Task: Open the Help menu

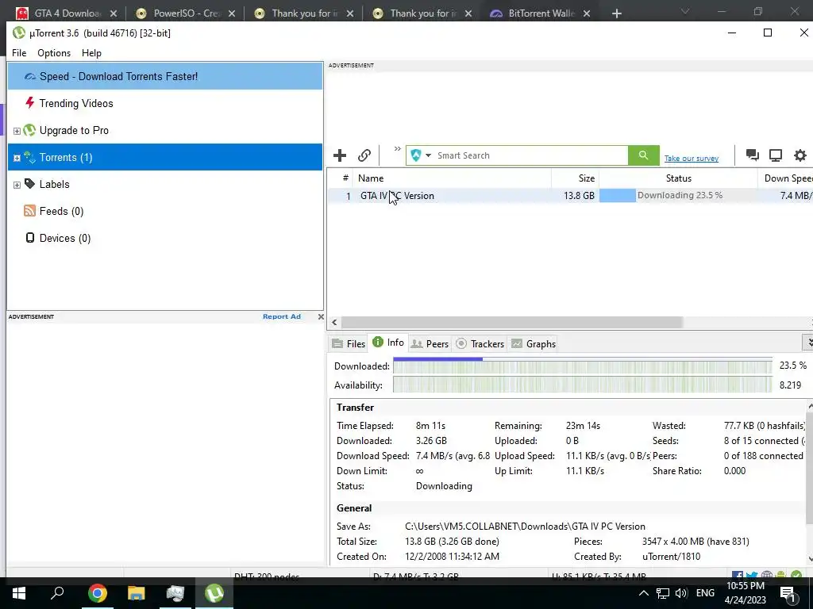Action: 91,53
